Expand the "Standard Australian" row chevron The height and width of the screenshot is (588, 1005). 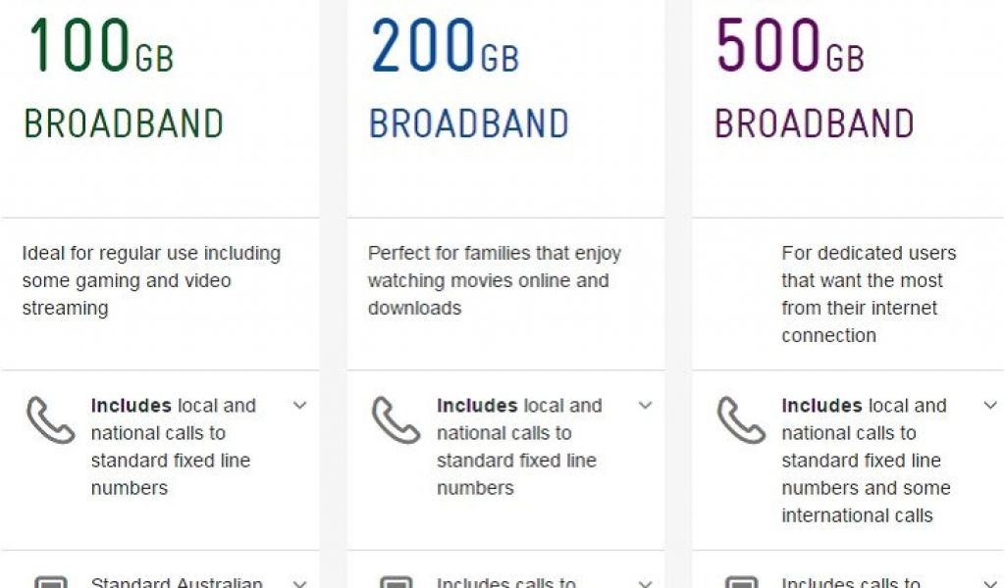coord(300,584)
